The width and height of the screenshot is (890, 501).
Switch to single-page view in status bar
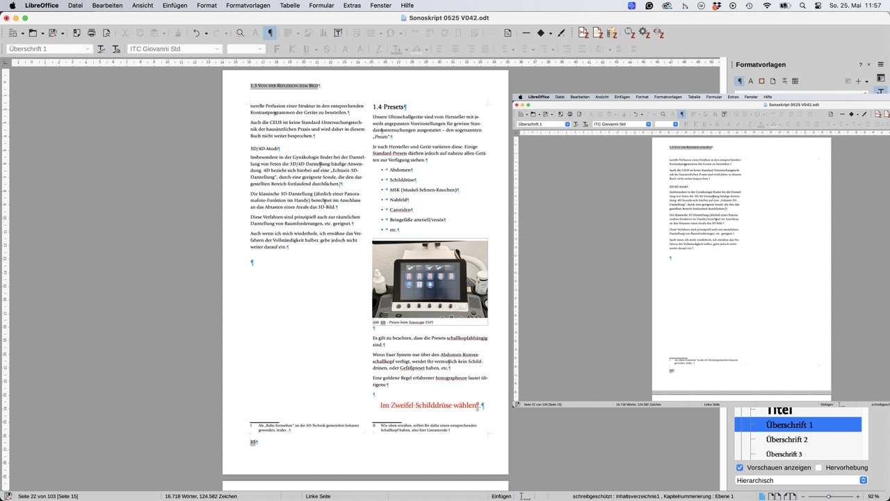762,496
